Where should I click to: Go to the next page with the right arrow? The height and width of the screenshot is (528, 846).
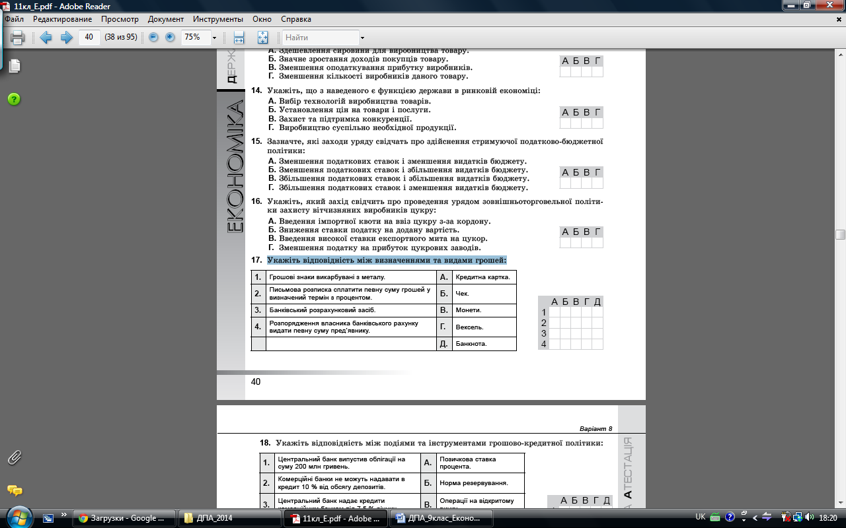(66, 38)
